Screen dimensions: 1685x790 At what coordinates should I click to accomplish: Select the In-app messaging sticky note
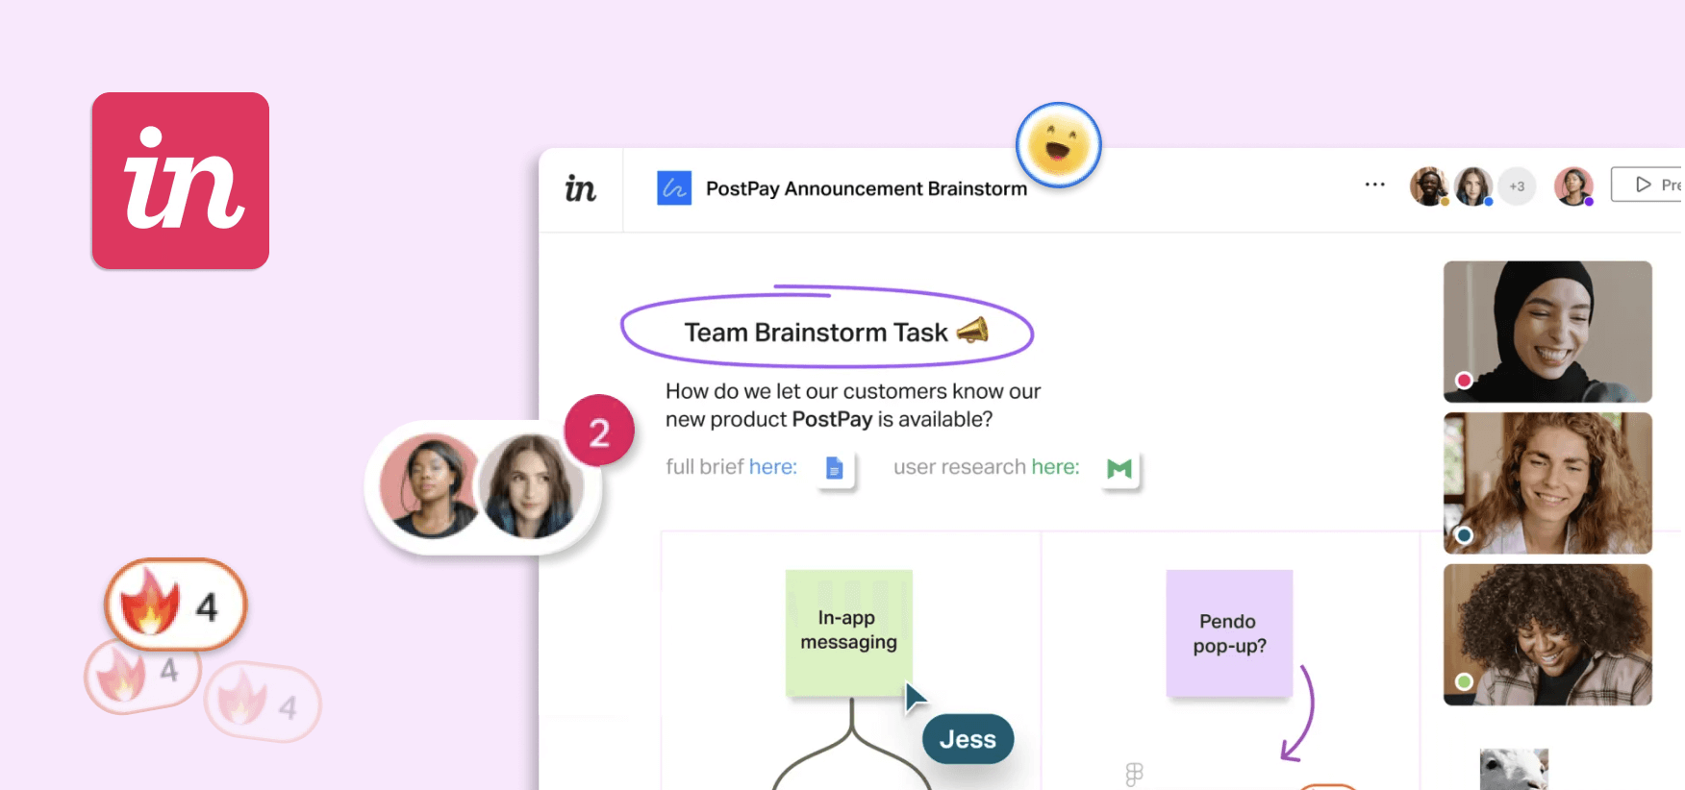849,632
